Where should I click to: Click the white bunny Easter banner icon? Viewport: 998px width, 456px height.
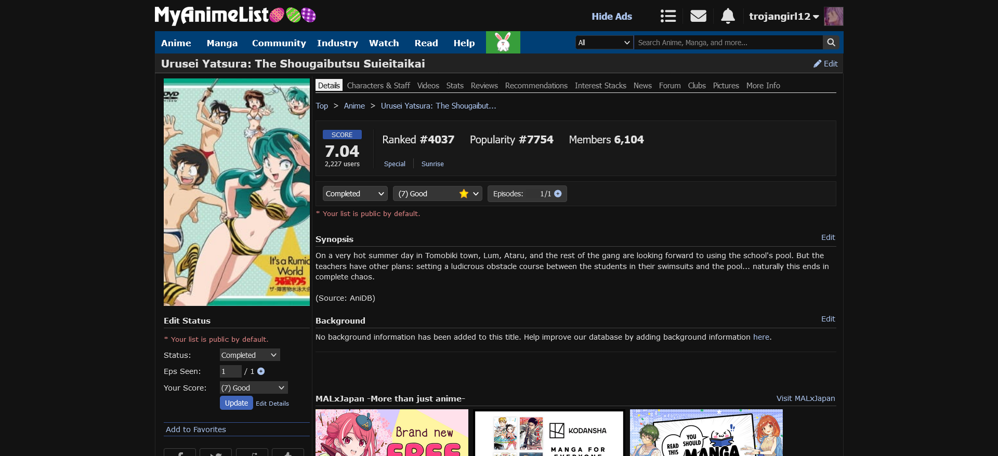click(x=503, y=42)
